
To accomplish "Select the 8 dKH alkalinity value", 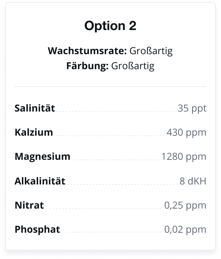I will [193, 181].
